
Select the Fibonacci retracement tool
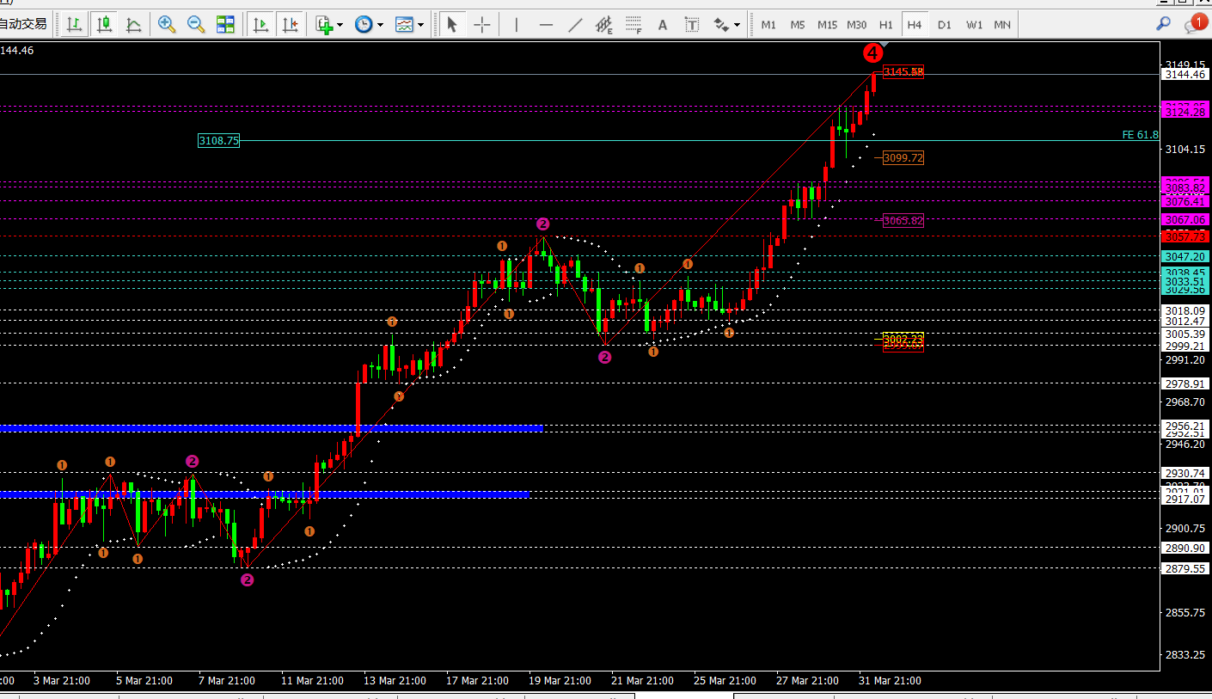(x=634, y=25)
